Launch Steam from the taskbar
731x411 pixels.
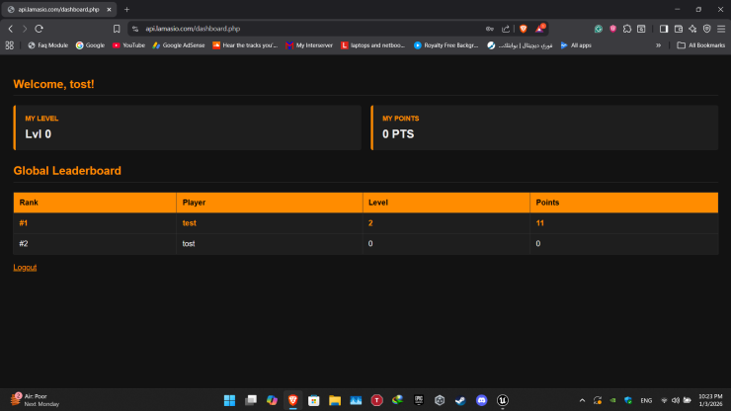pyautogui.click(x=460, y=400)
